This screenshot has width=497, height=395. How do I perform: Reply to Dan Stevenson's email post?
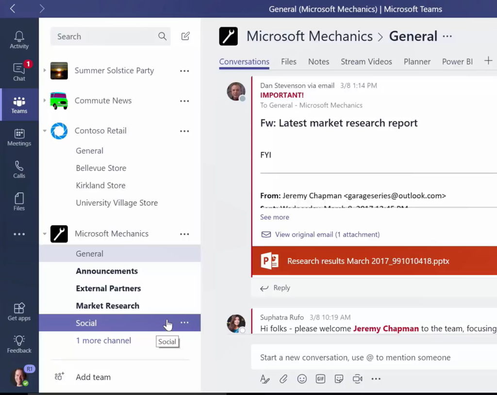click(x=275, y=288)
